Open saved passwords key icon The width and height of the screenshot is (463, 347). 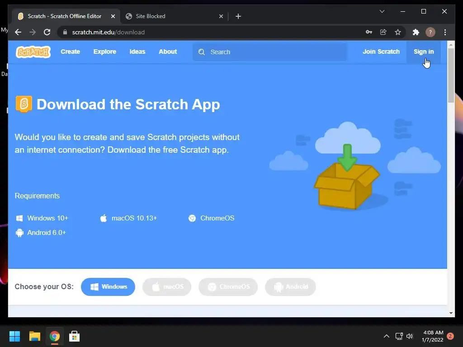point(369,32)
